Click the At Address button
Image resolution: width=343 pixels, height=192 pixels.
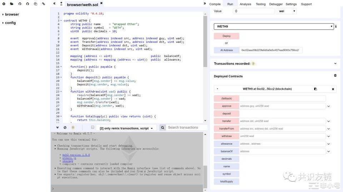[x=227, y=50]
